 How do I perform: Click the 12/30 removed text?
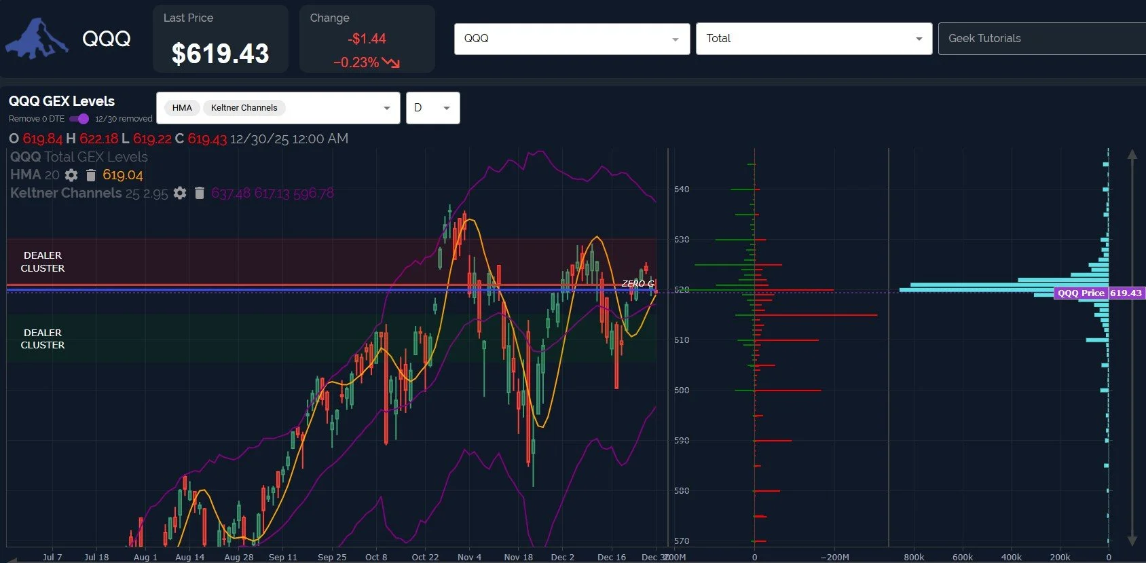point(124,119)
